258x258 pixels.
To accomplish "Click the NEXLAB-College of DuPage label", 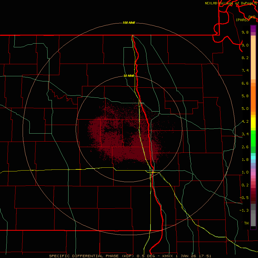I will pyautogui.click(x=229, y=3).
